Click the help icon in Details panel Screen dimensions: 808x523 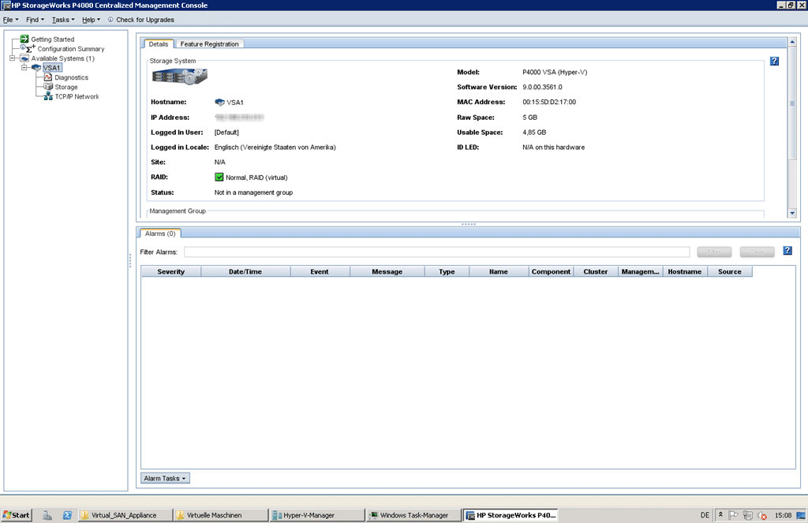coord(774,61)
